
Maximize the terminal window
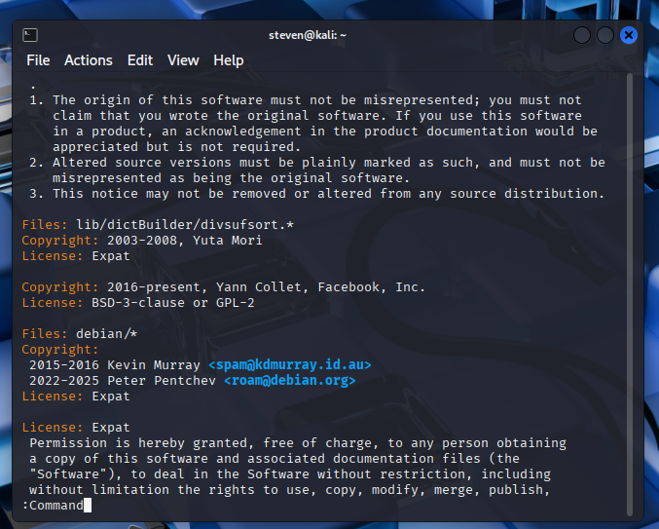(x=605, y=35)
